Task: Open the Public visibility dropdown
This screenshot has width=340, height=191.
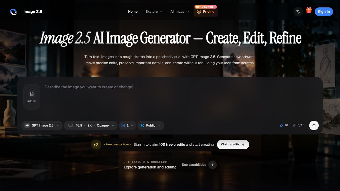Action: tap(151, 125)
